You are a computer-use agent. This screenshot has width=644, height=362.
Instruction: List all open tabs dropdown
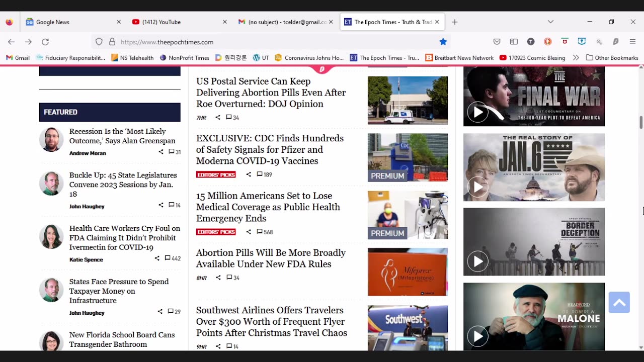pyautogui.click(x=550, y=22)
